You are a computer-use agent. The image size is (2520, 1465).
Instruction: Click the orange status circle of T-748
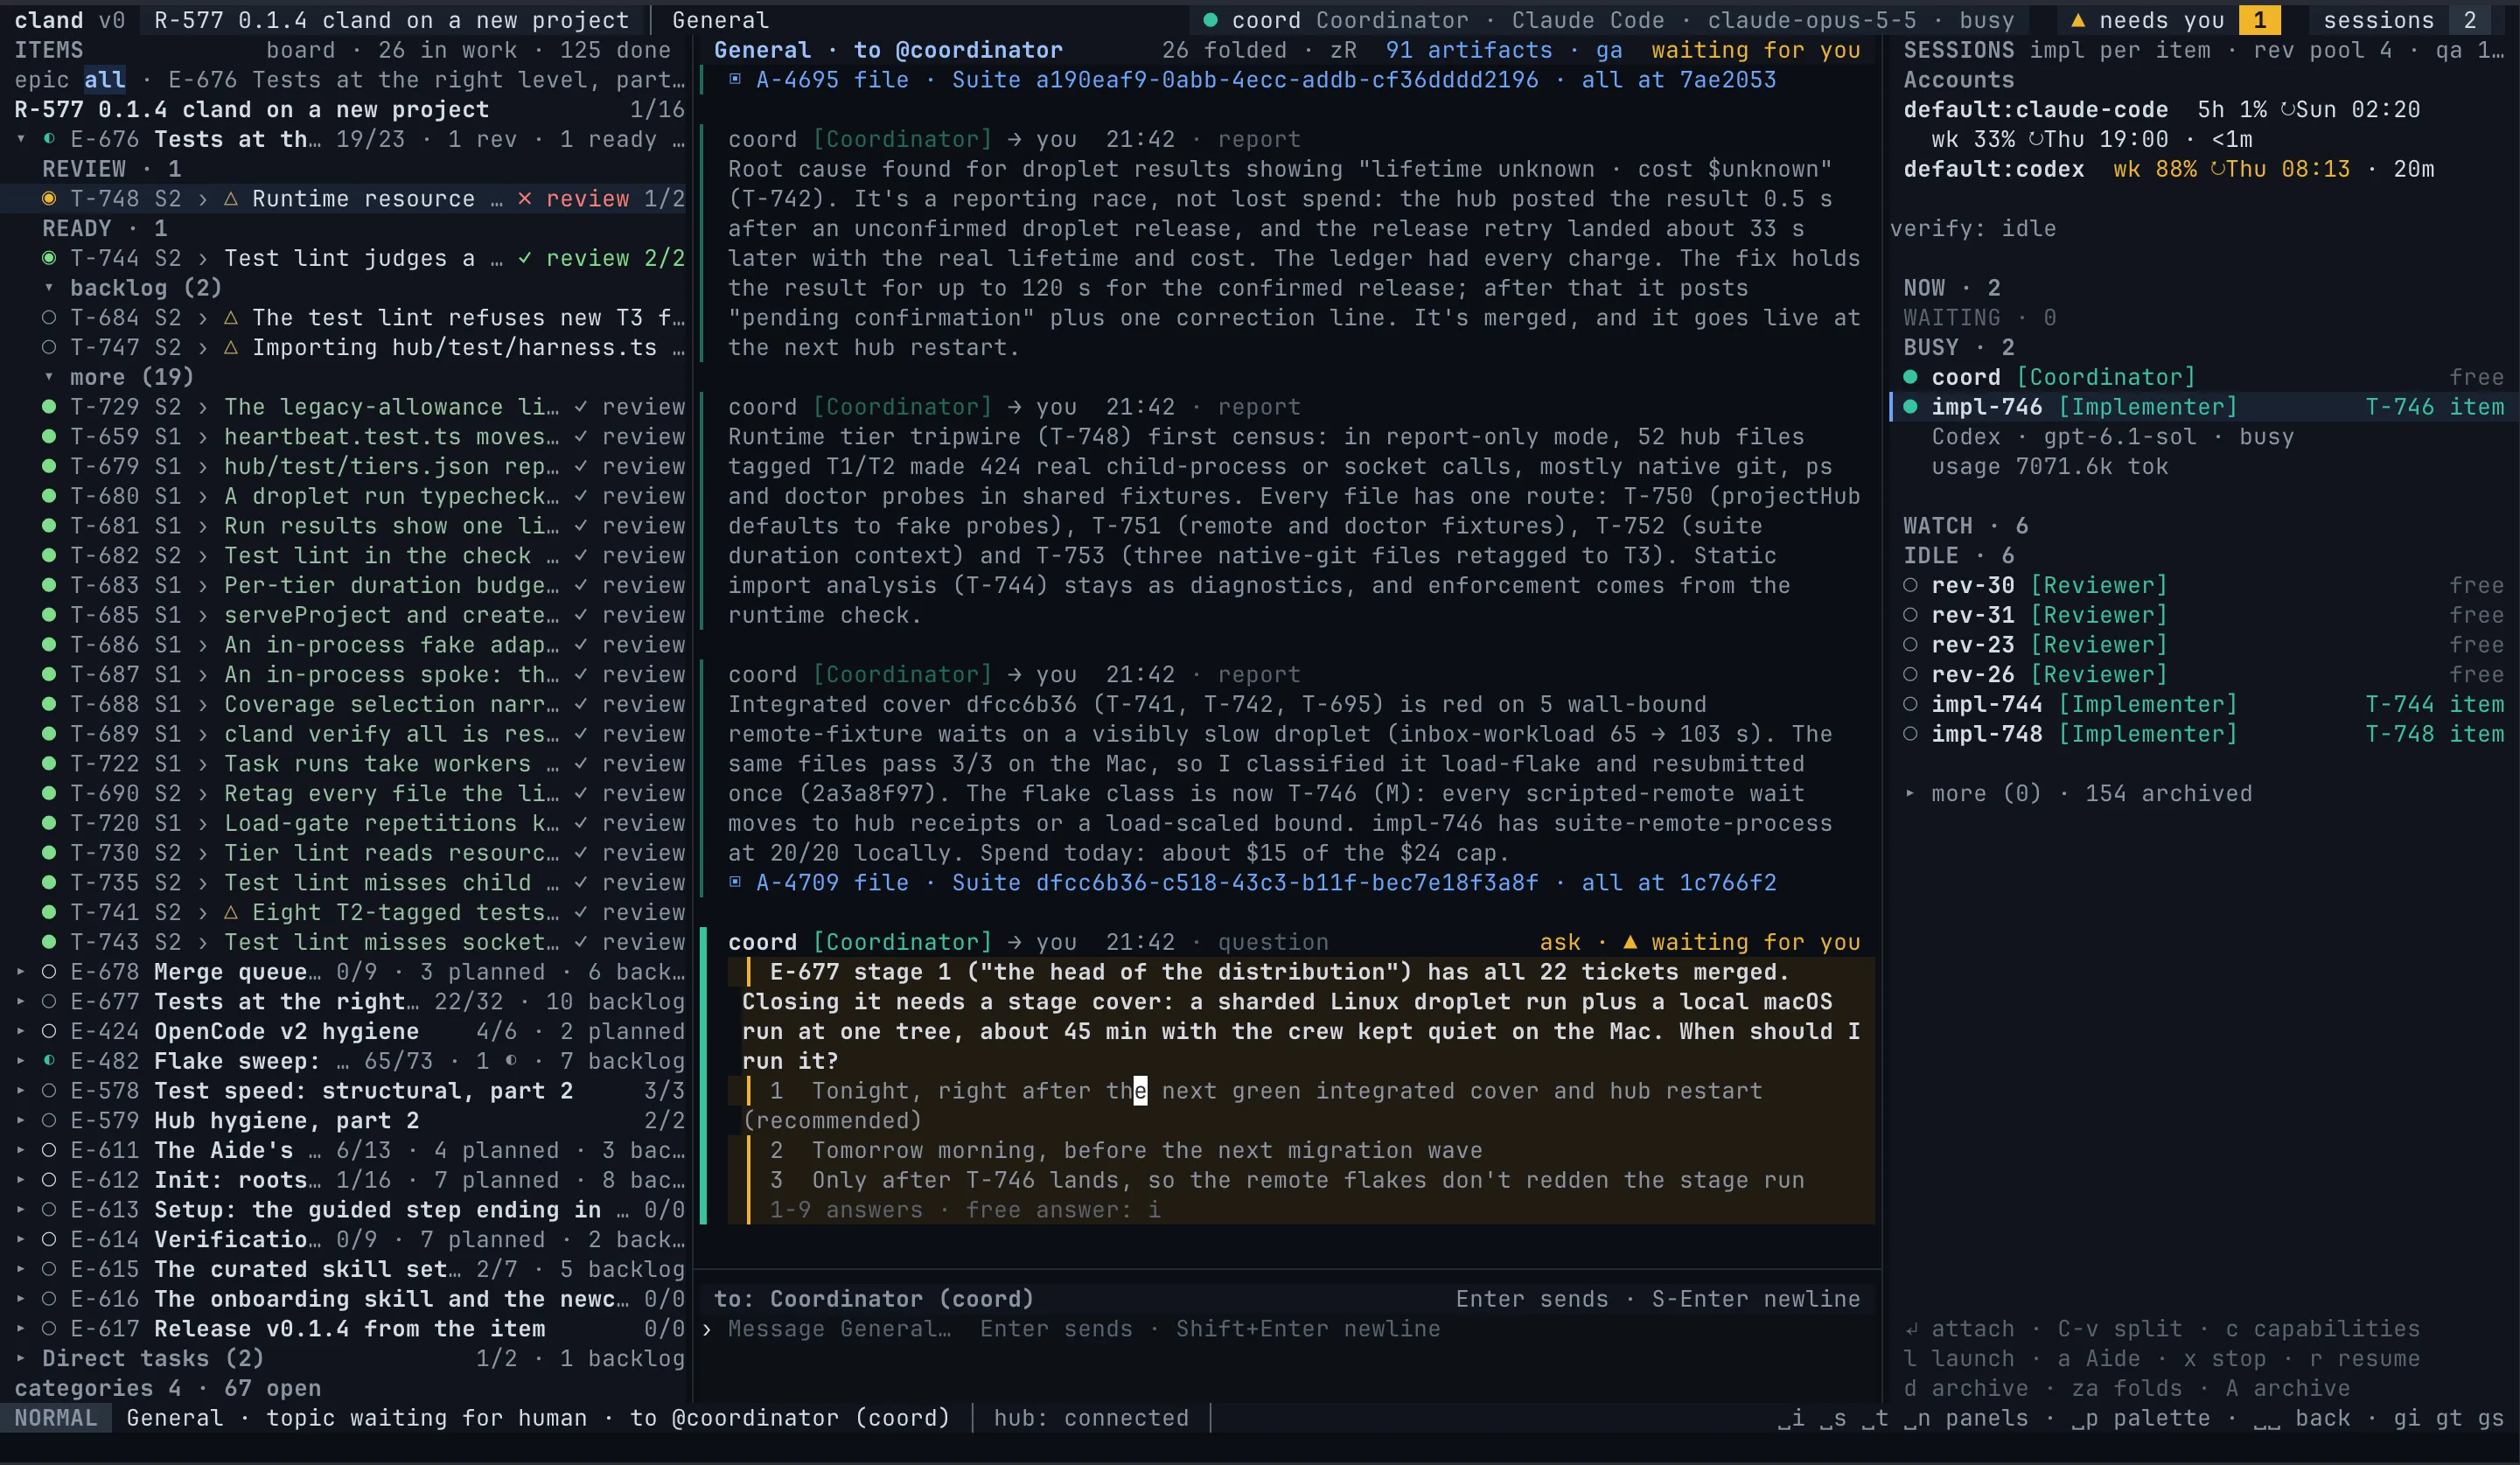pos(48,199)
